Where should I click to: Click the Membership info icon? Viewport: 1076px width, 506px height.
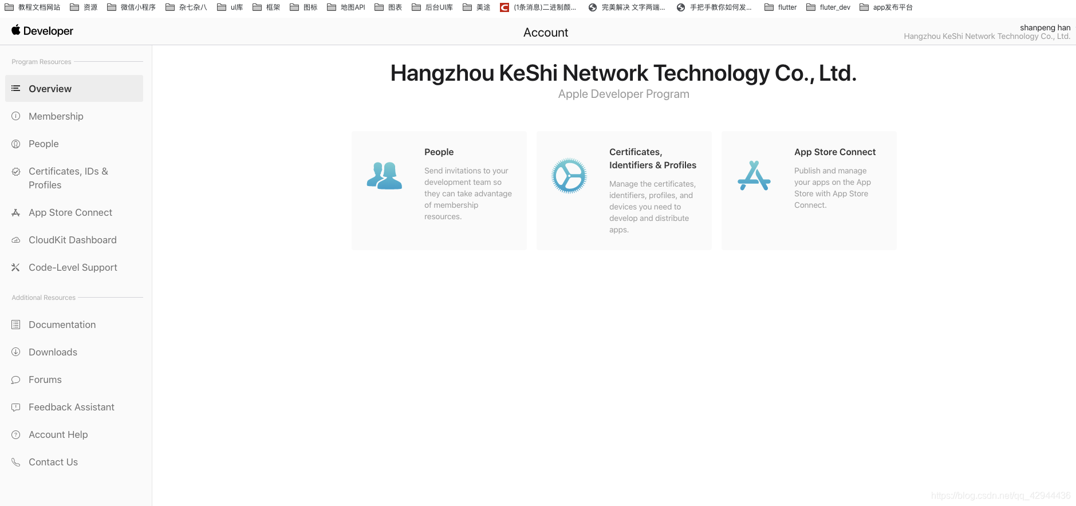pos(16,116)
